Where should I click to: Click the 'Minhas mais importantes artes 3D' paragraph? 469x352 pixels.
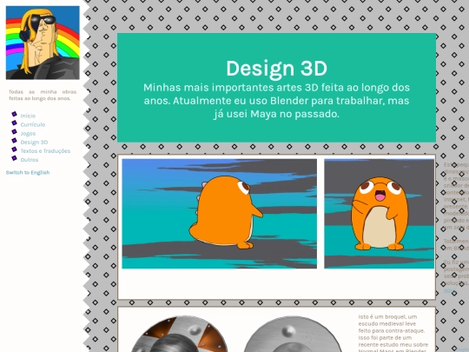277,101
